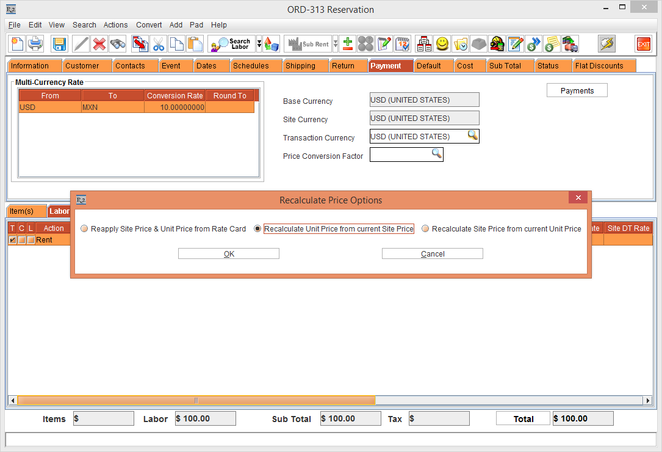662x452 pixels.
Task: Click the scissors cut icon
Action: [159, 44]
